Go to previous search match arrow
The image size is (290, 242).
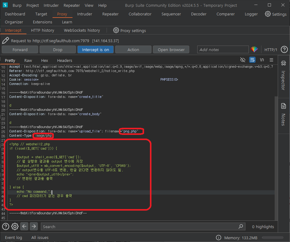pos(24,226)
